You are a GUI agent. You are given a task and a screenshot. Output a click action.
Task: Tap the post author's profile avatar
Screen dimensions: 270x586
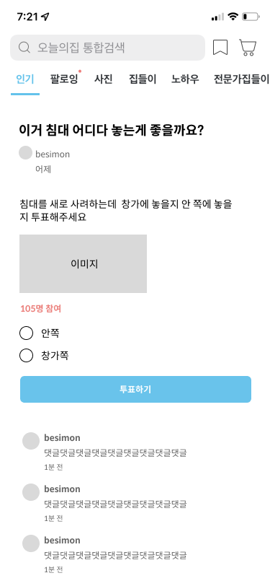25,153
